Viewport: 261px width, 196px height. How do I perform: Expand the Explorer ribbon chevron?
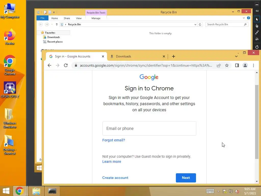pos(244,18)
